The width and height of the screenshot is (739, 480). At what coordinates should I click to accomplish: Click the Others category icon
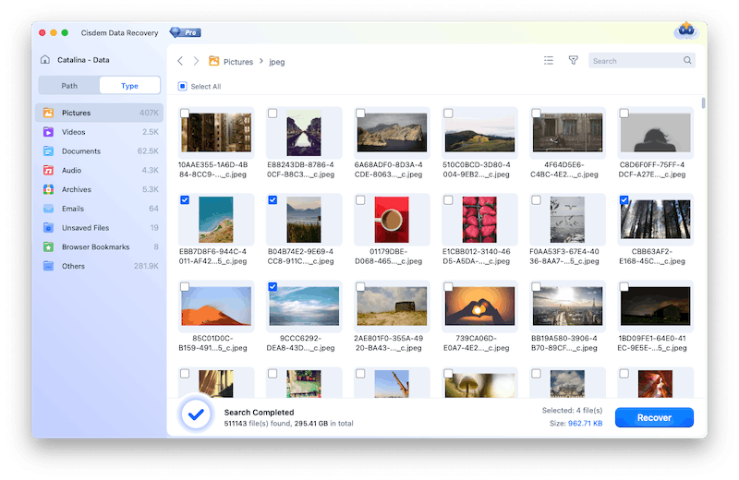[48, 266]
